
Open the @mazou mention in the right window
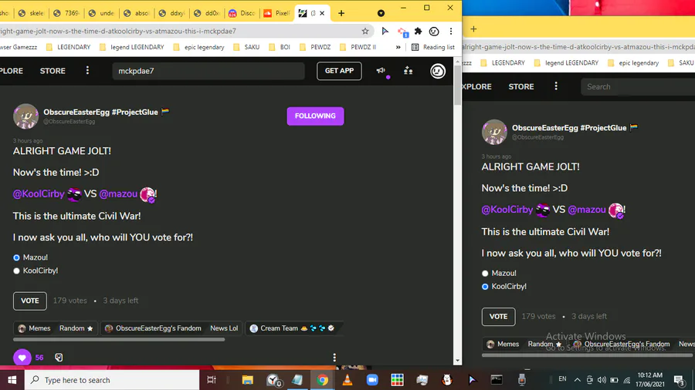pyautogui.click(x=586, y=210)
